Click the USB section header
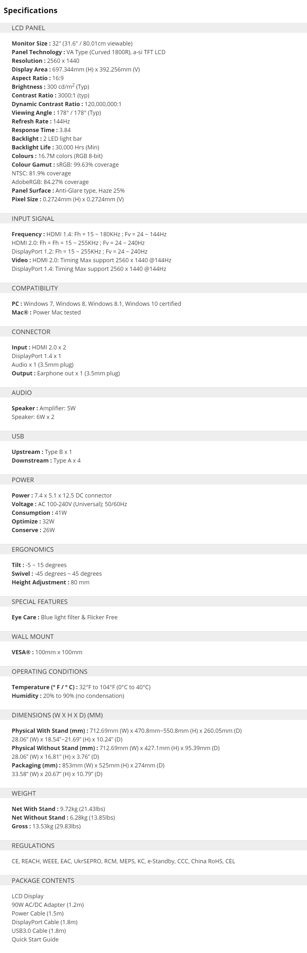The width and height of the screenshot is (307, 953). point(153,436)
